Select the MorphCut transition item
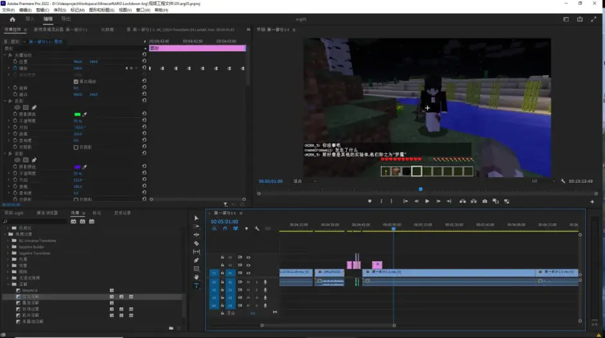Image resolution: width=605 pixels, height=338 pixels. tap(31, 290)
